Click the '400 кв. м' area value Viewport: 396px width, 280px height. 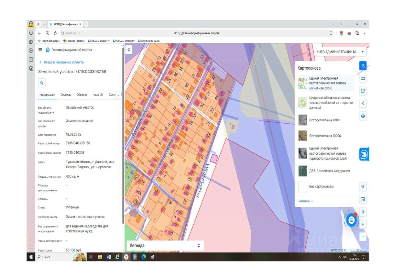tap(73, 176)
